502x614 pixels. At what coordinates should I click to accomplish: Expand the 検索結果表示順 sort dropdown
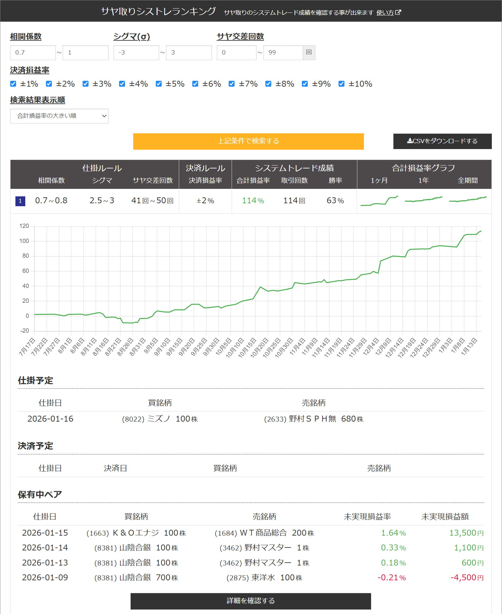pos(59,116)
